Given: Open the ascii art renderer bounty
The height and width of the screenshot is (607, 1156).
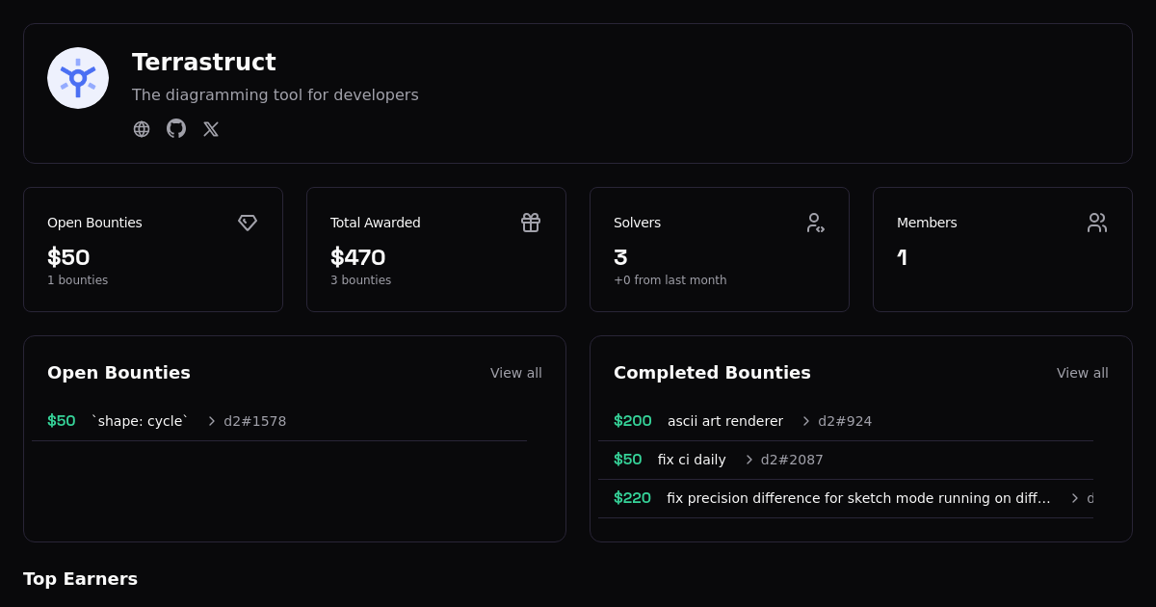Looking at the screenshot, I should coord(724,421).
